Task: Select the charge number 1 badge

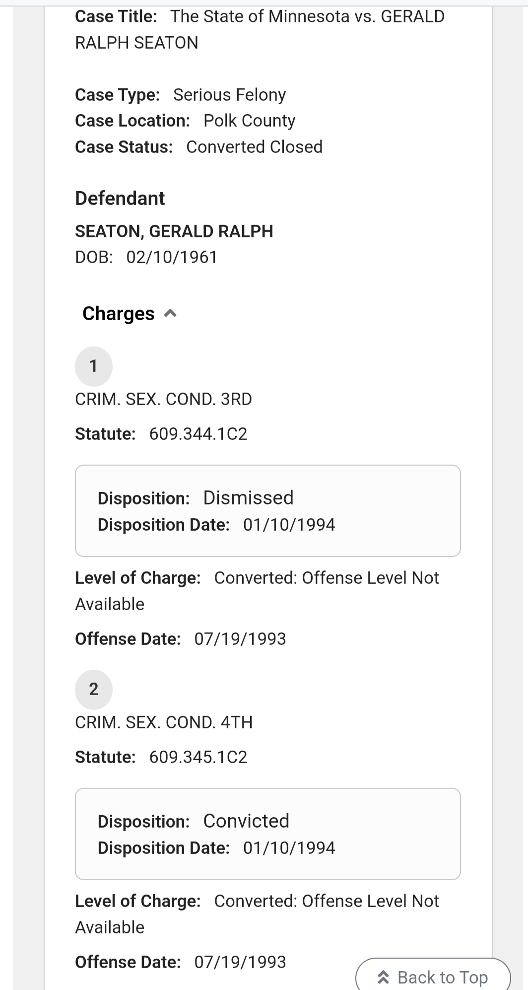Action: coord(93,366)
